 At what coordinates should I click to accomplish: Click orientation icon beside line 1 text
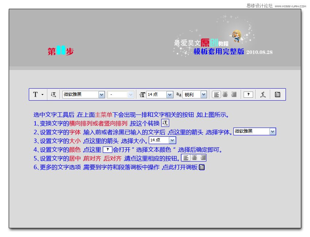click(165, 123)
